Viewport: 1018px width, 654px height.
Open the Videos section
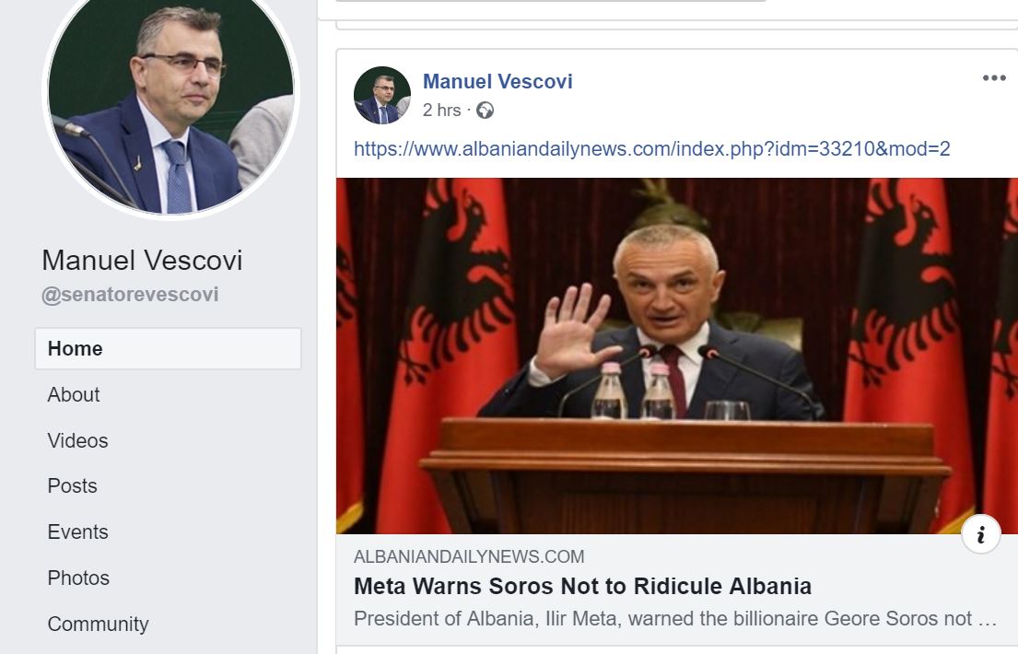tap(77, 441)
